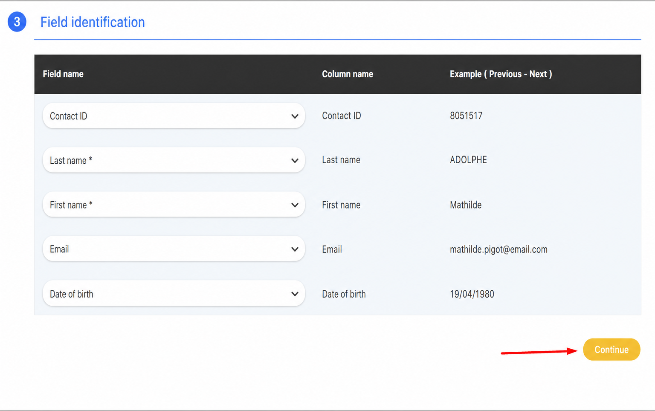This screenshot has width=655, height=411.
Task: Click example mathilde.pigot@email.com
Action: [498, 249]
